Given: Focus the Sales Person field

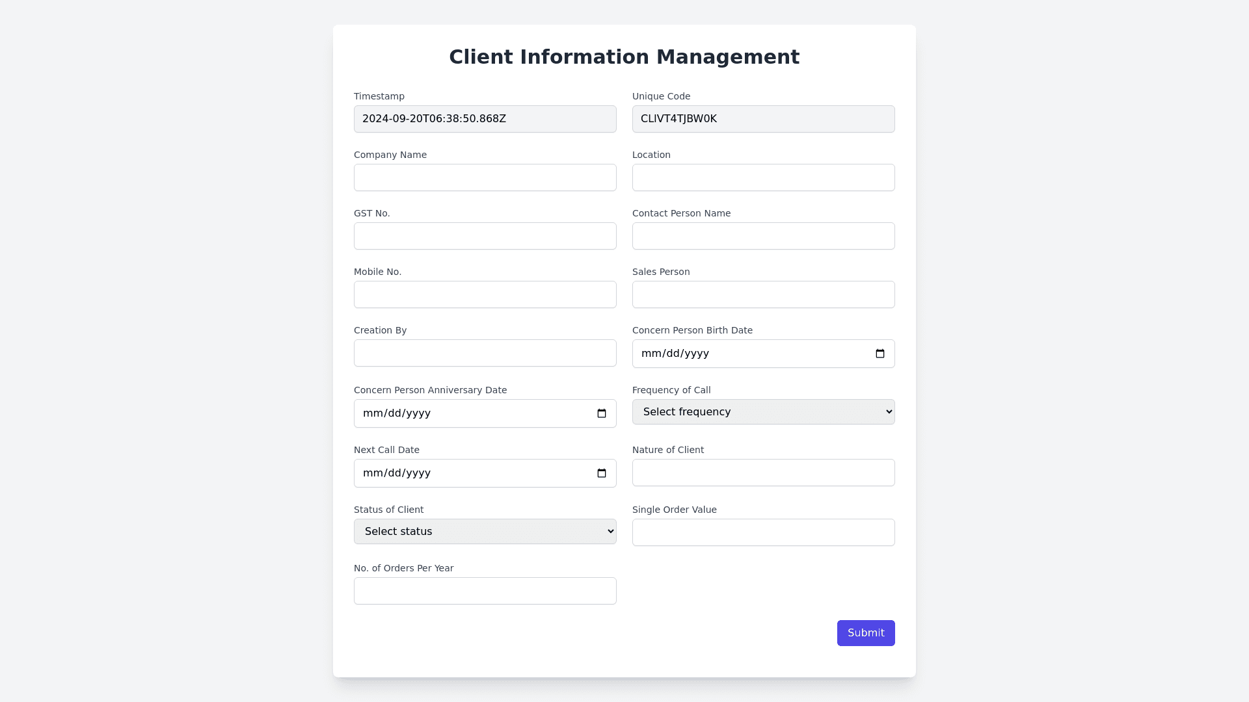Looking at the screenshot, I should pos(763,294).
